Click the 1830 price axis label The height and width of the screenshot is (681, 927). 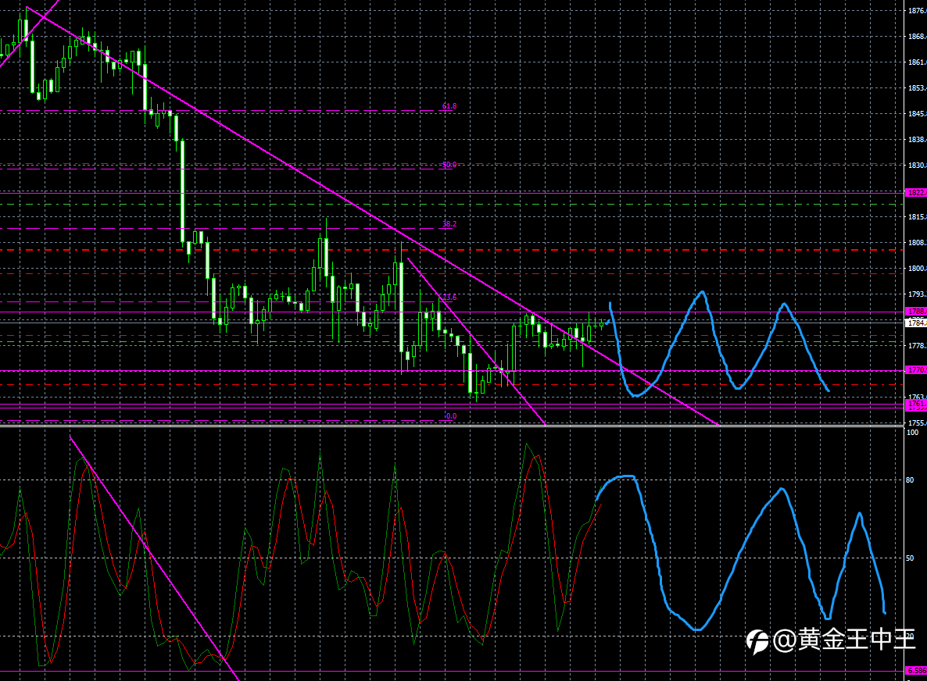(x=917, y=166)
